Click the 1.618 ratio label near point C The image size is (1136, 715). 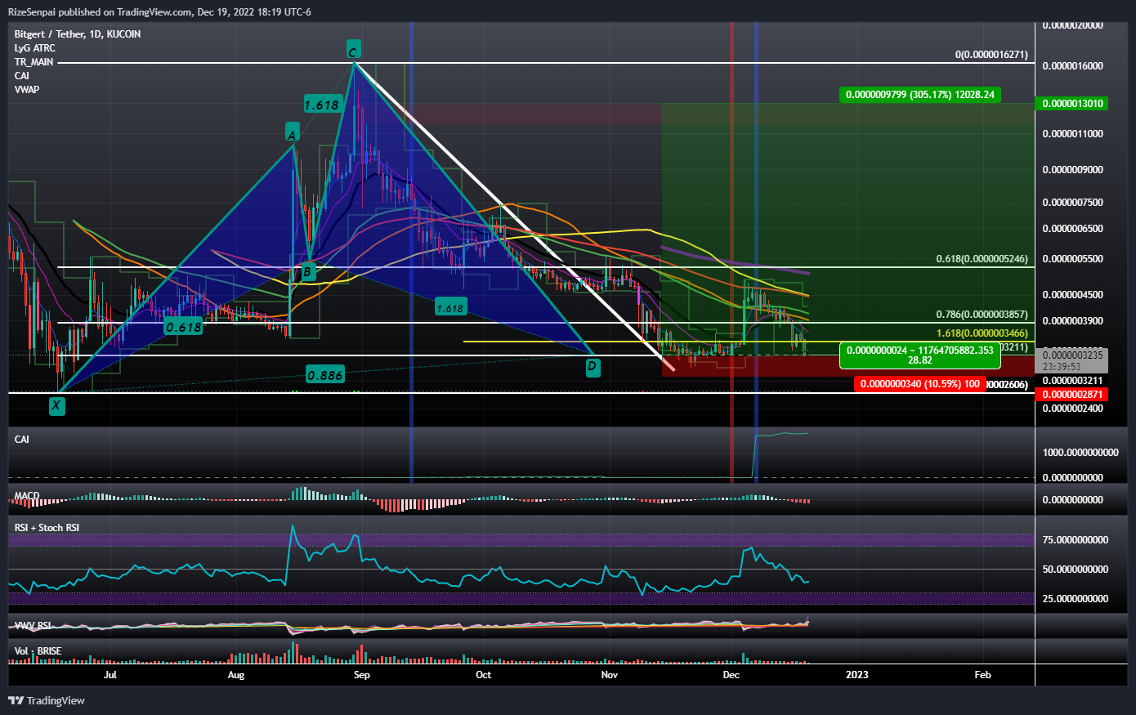[x=321, y=105]
